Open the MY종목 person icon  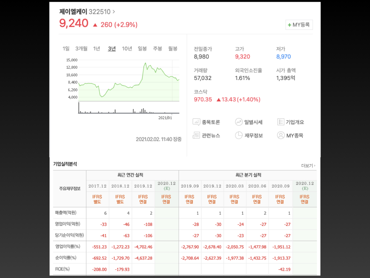(280, 135)
